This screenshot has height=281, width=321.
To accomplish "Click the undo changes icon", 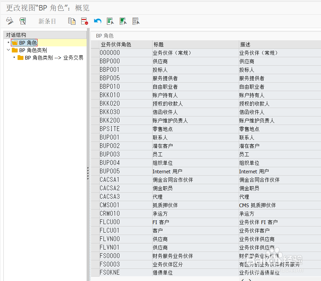I will pyautogui.click(x=97, y=21).
